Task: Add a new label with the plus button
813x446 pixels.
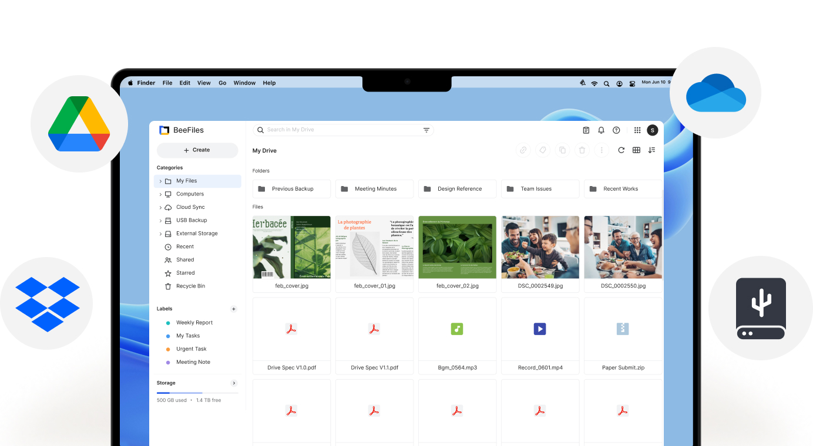Action: pos(234,309)
